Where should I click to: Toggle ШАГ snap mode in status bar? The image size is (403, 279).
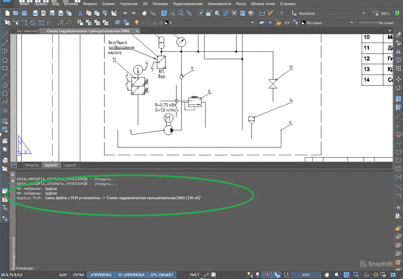(x=63, y=275)
